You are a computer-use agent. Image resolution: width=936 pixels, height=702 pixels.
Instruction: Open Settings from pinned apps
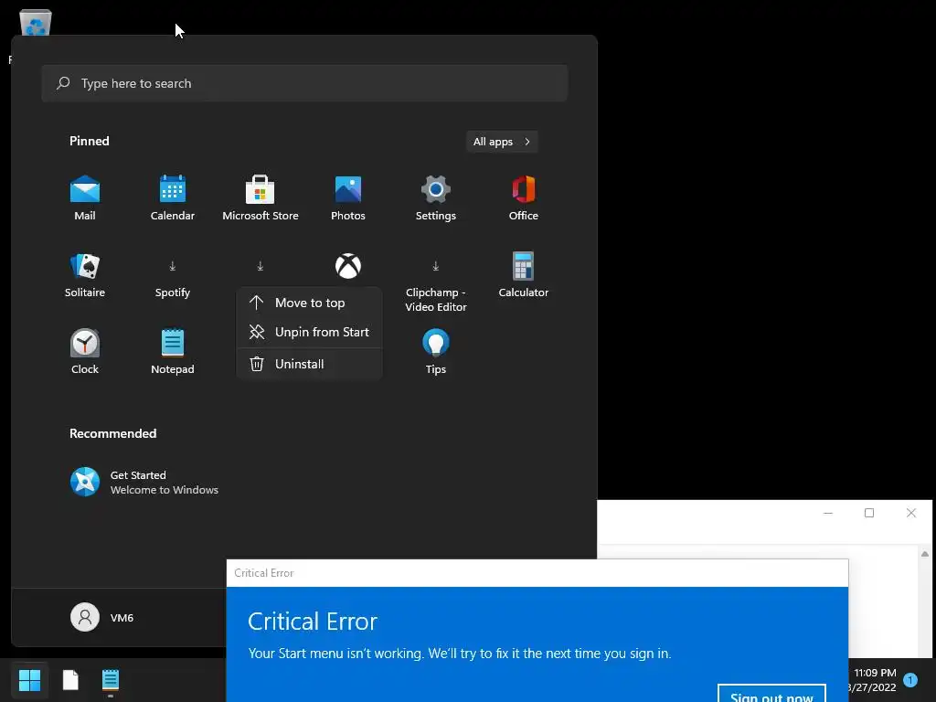tap(436, 198)
